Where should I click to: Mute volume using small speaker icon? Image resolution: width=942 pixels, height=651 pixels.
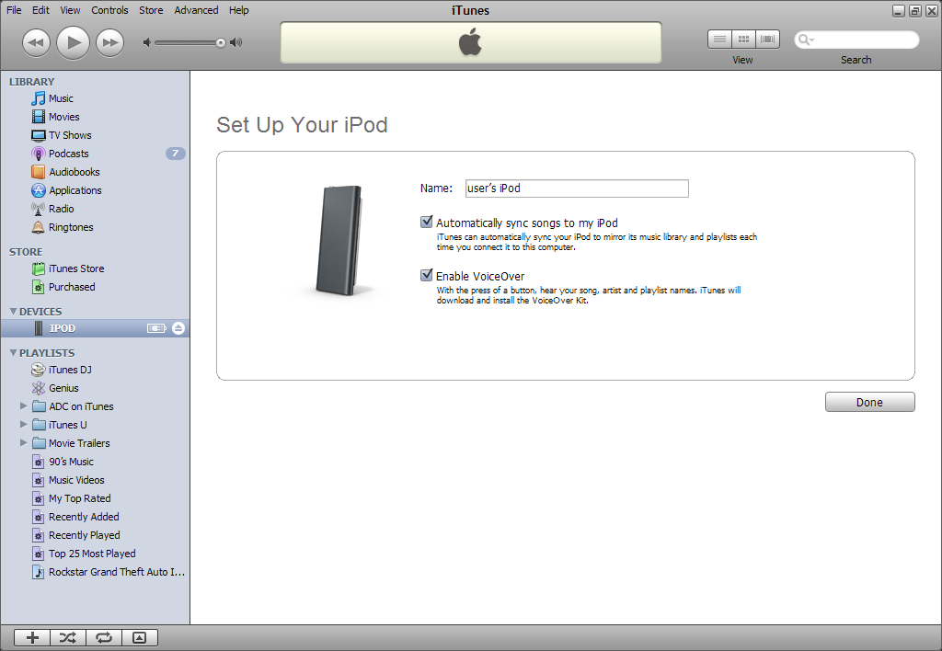pos(146,42)
